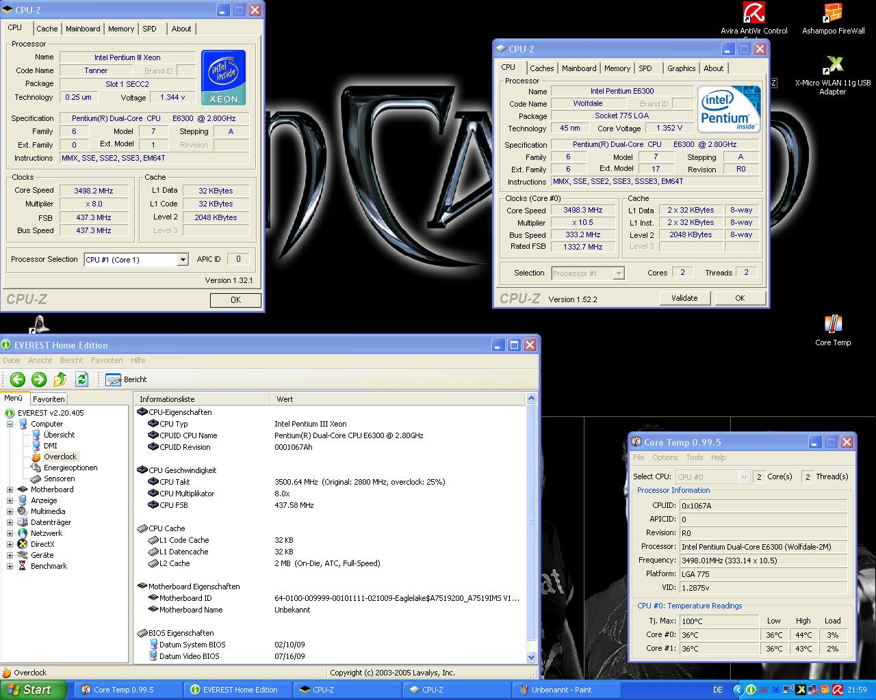876x700 pixels.
Task: Open the Options menu in Core Temp
Action: pos(665,457)
